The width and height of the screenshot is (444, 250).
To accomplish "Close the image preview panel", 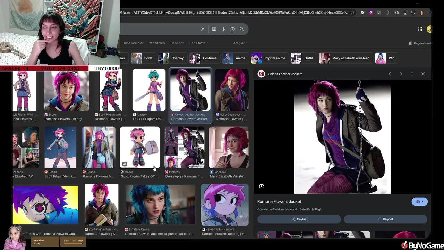I will click(423, 74).
